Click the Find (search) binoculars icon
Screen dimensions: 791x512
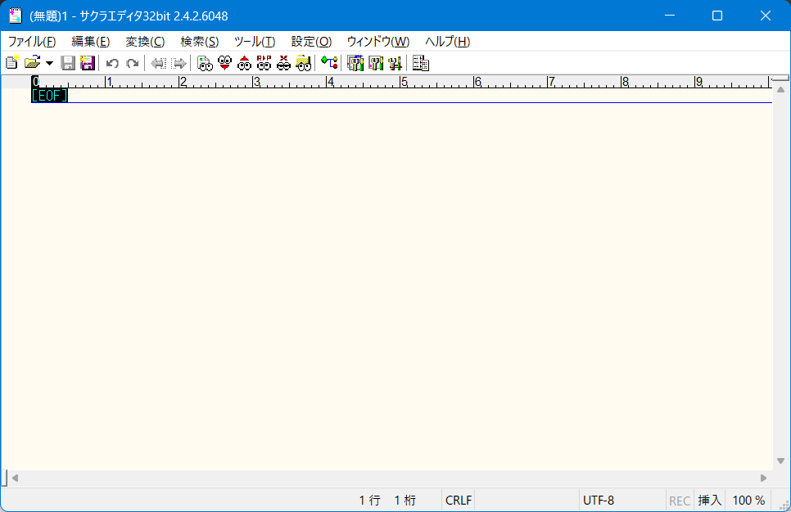pos(205,63)
